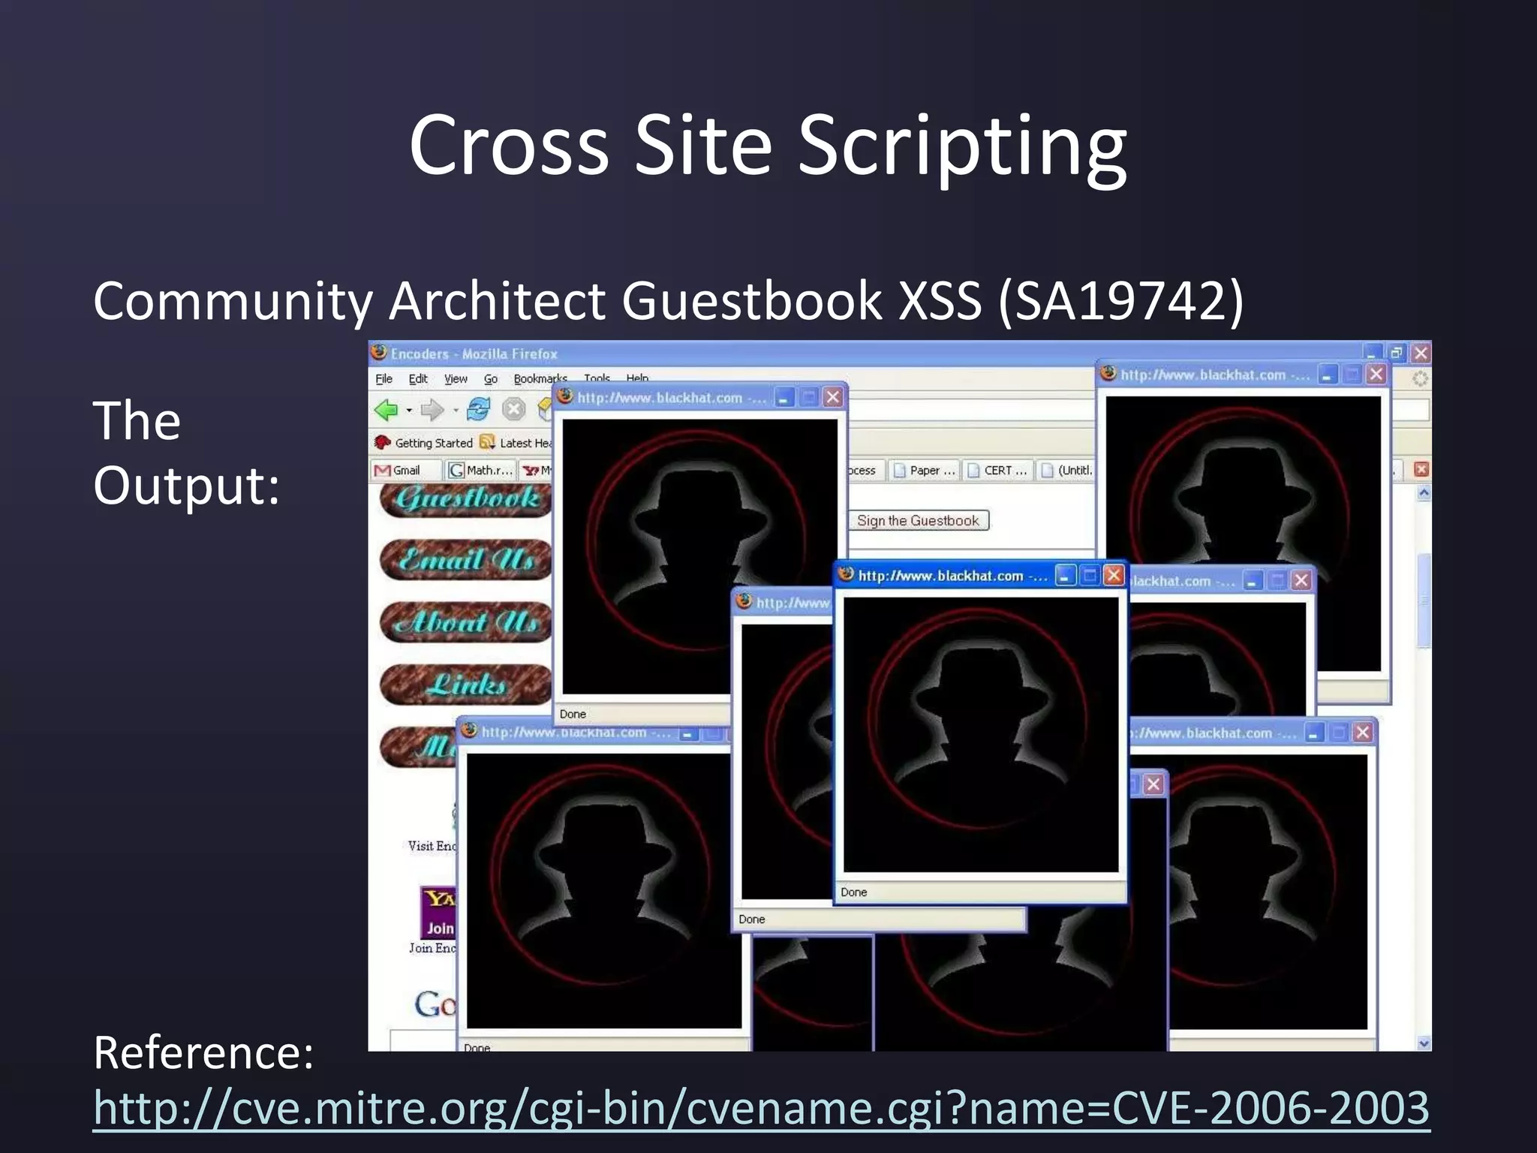The width and height of the screenshot is (1537, 1153).
Task: Click the blue Reload page icon
Action: pyautogui.click(x=478, y=409)
